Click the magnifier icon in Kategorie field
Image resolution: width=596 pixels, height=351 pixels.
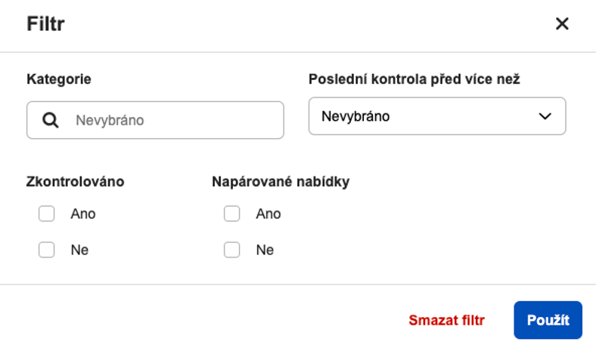51,120
